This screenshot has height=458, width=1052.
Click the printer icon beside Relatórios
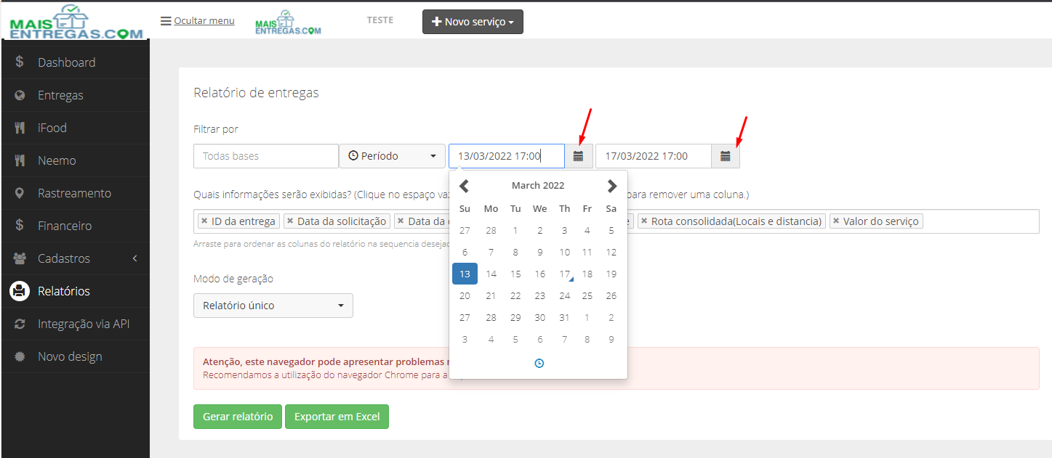20,291
